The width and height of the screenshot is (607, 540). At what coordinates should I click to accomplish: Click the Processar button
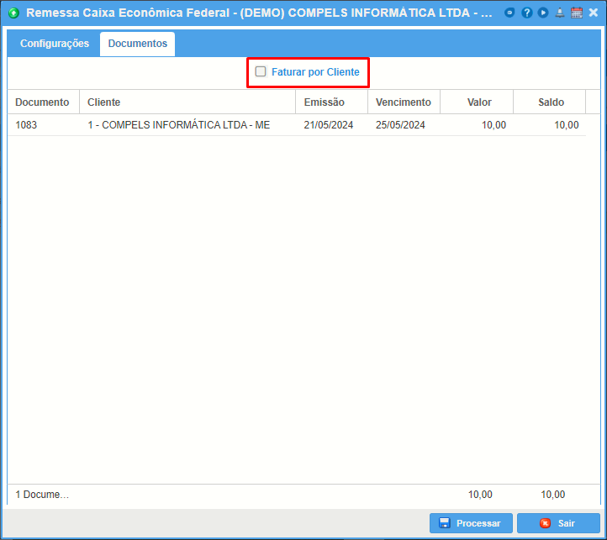(471, 523)
